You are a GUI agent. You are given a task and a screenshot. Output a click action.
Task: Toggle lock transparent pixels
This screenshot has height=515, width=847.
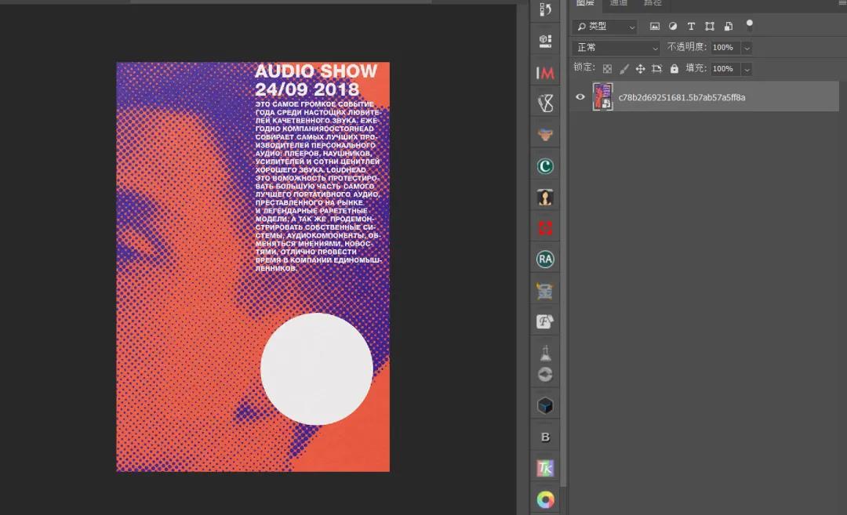[607, 69]
